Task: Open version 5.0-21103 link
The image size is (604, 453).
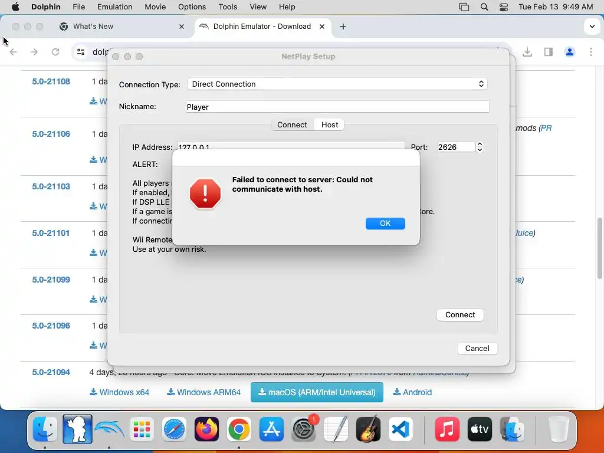Action: tap(51, 186)
